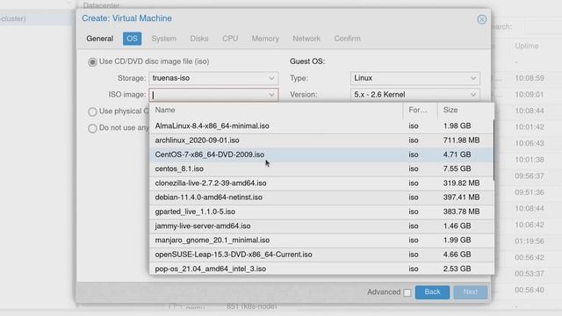Switch to the Memory tab
The width and height of the screenshot is (562, 316).
[265, 39]
